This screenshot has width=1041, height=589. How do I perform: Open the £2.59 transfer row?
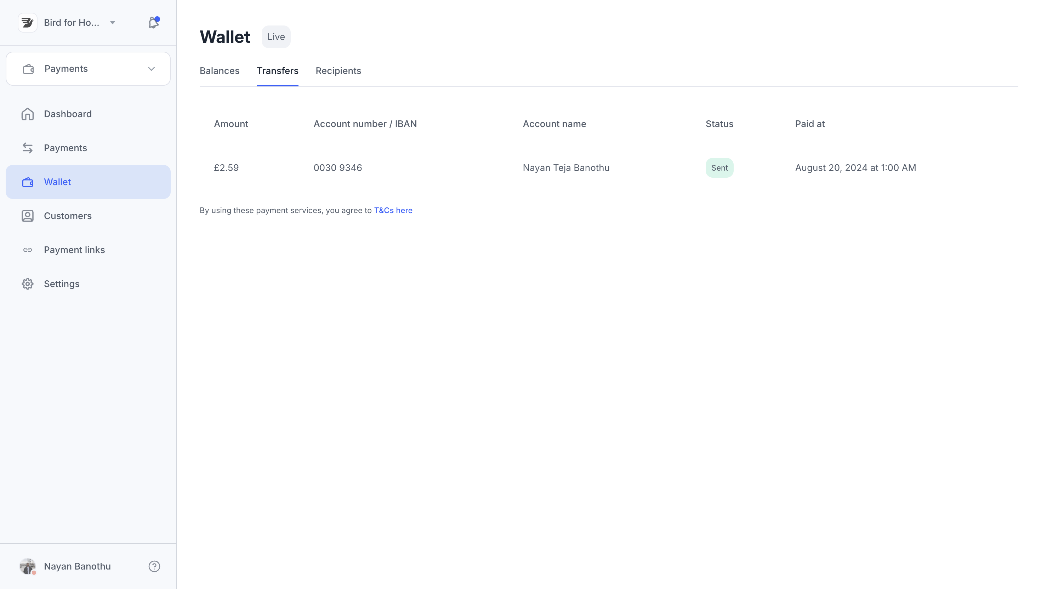pos(226,168)
